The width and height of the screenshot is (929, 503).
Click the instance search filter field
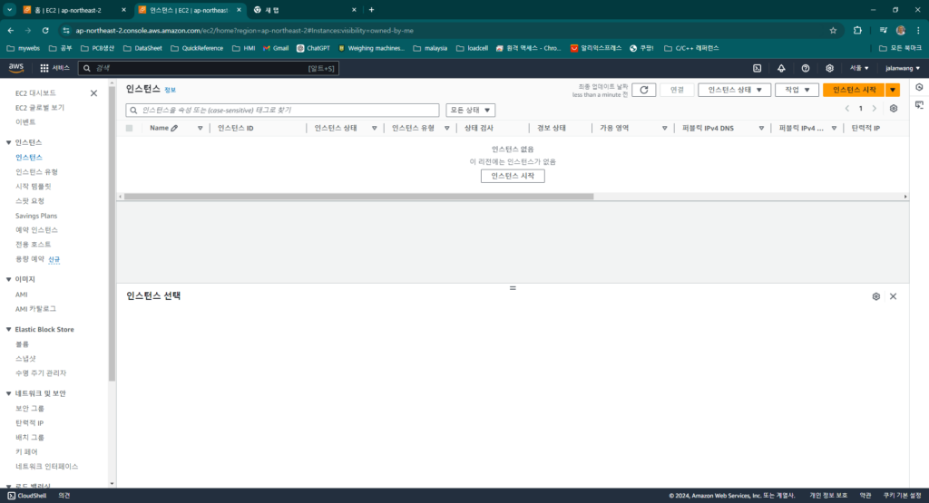pos(283,110)
